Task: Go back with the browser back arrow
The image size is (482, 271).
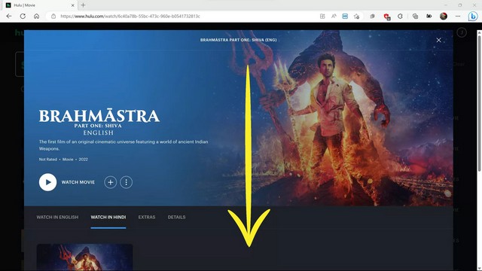Action: 9,17
